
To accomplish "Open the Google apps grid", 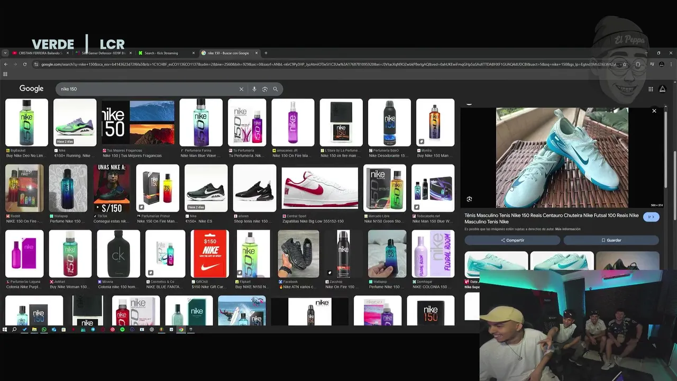I will click(x=651, y=89).
